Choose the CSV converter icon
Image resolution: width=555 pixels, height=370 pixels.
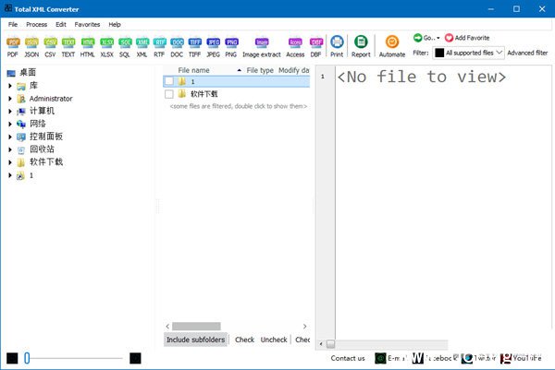pos(51,46)
